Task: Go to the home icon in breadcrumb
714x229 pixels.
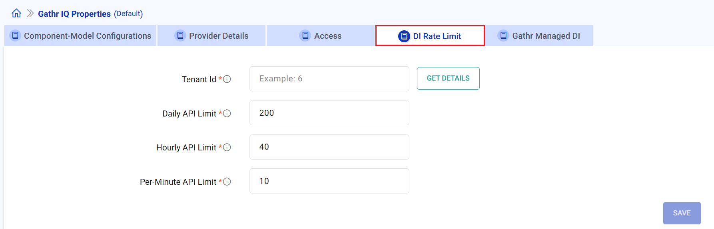Action: [x=16, y=13]
